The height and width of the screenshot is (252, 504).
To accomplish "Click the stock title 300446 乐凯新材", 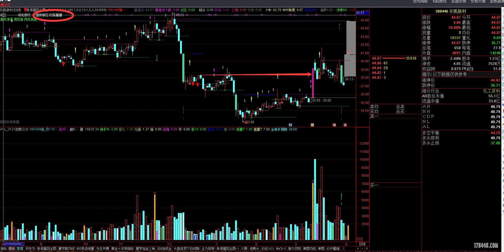I will [451, 11].
